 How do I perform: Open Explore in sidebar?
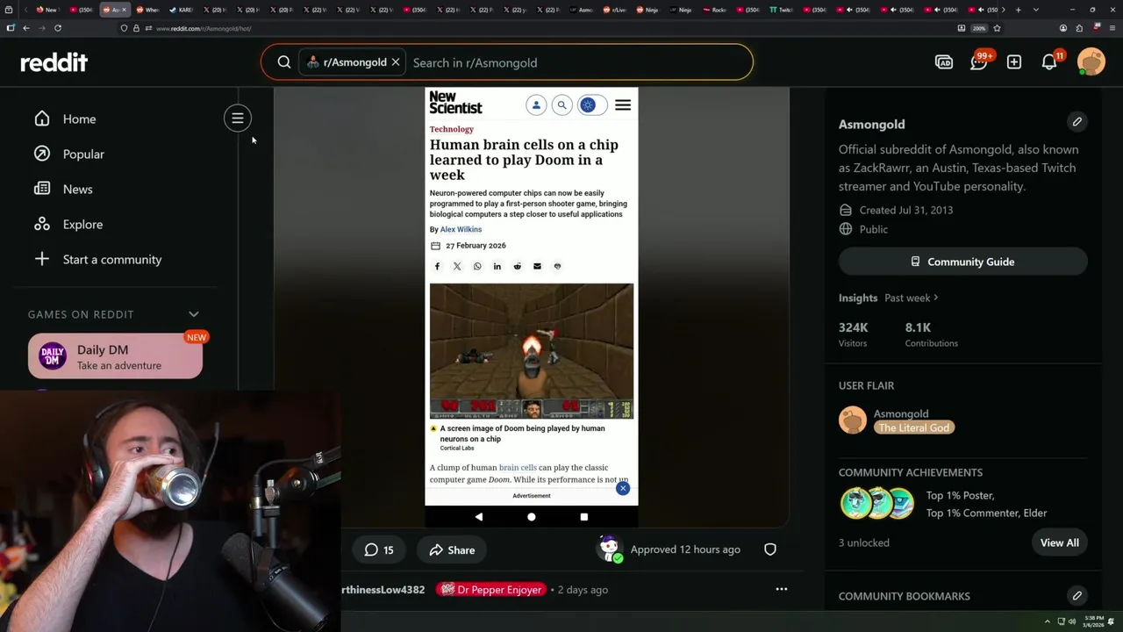tap(82, 224)
